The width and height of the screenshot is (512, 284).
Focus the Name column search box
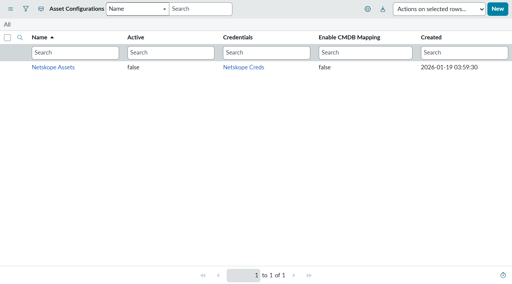[x=75, y=53]
